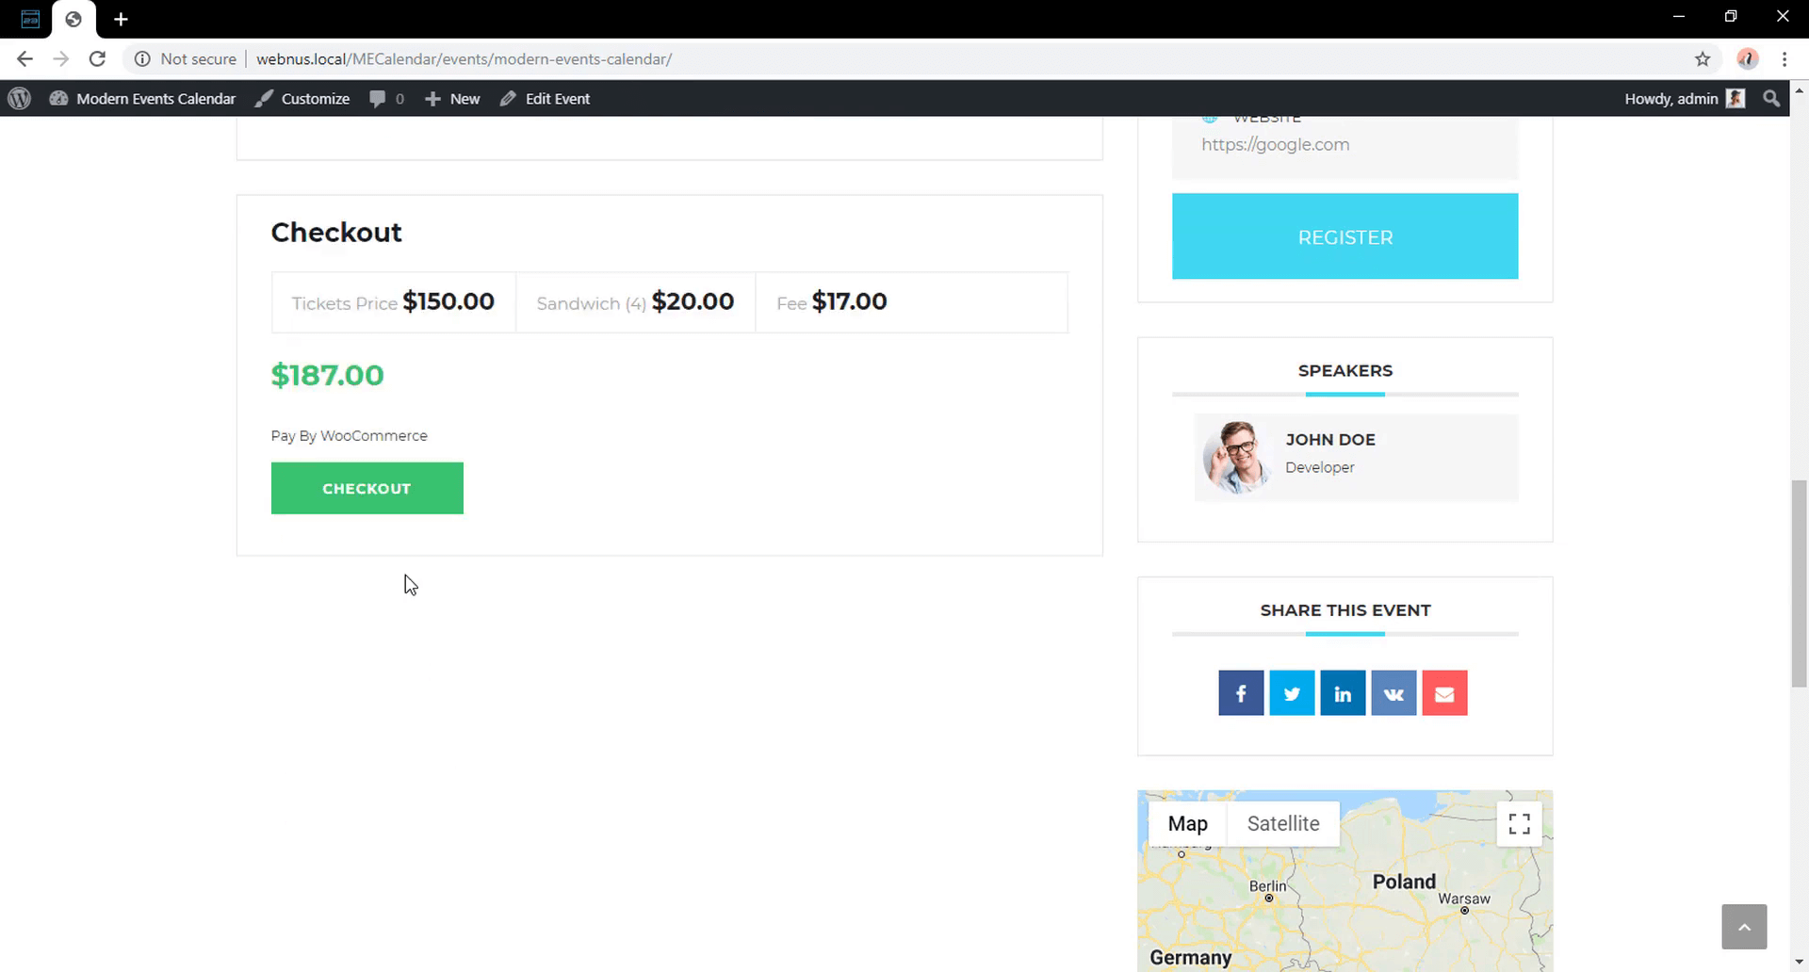This screenshot has width=1809, height=972.
Task: Reload the current page
Action: tap(97, 58)
